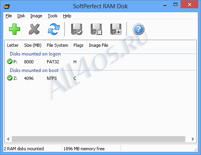Collapse the 'Disks mounted on boot' group
This screenshot has height=155, width=201.
tap(34, 70)
